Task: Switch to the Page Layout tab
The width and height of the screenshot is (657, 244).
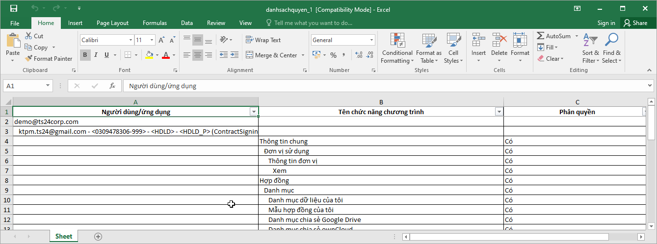Action: click(x=112, y=23)
